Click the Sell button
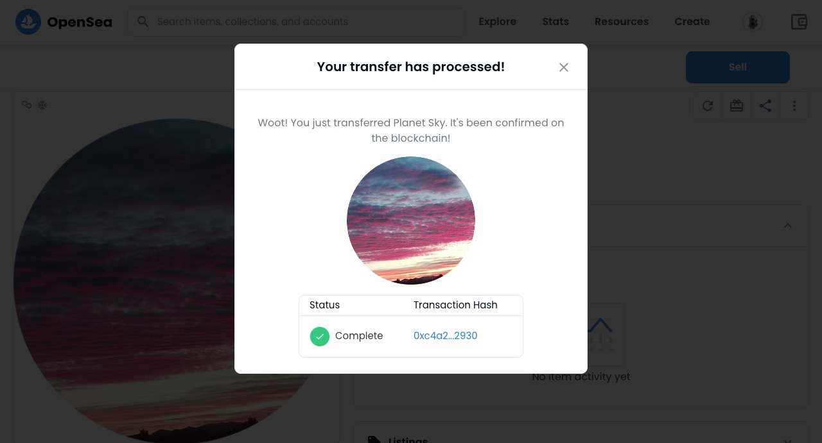 [738, 67]
